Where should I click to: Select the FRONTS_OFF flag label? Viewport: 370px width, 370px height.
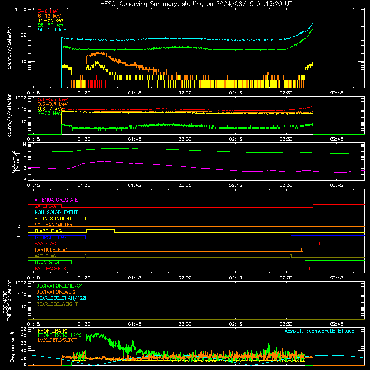tap(49, 262)
